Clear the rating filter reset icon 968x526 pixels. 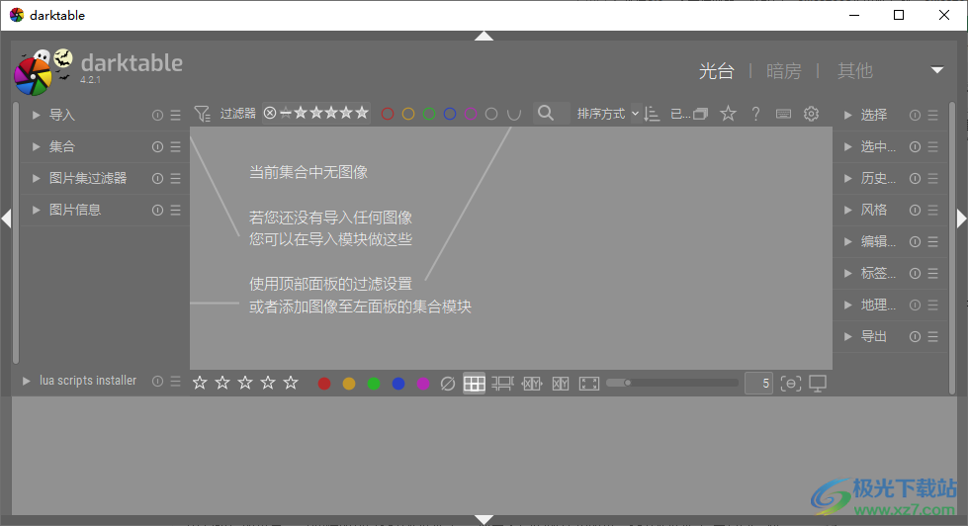(x=270, y=113)
